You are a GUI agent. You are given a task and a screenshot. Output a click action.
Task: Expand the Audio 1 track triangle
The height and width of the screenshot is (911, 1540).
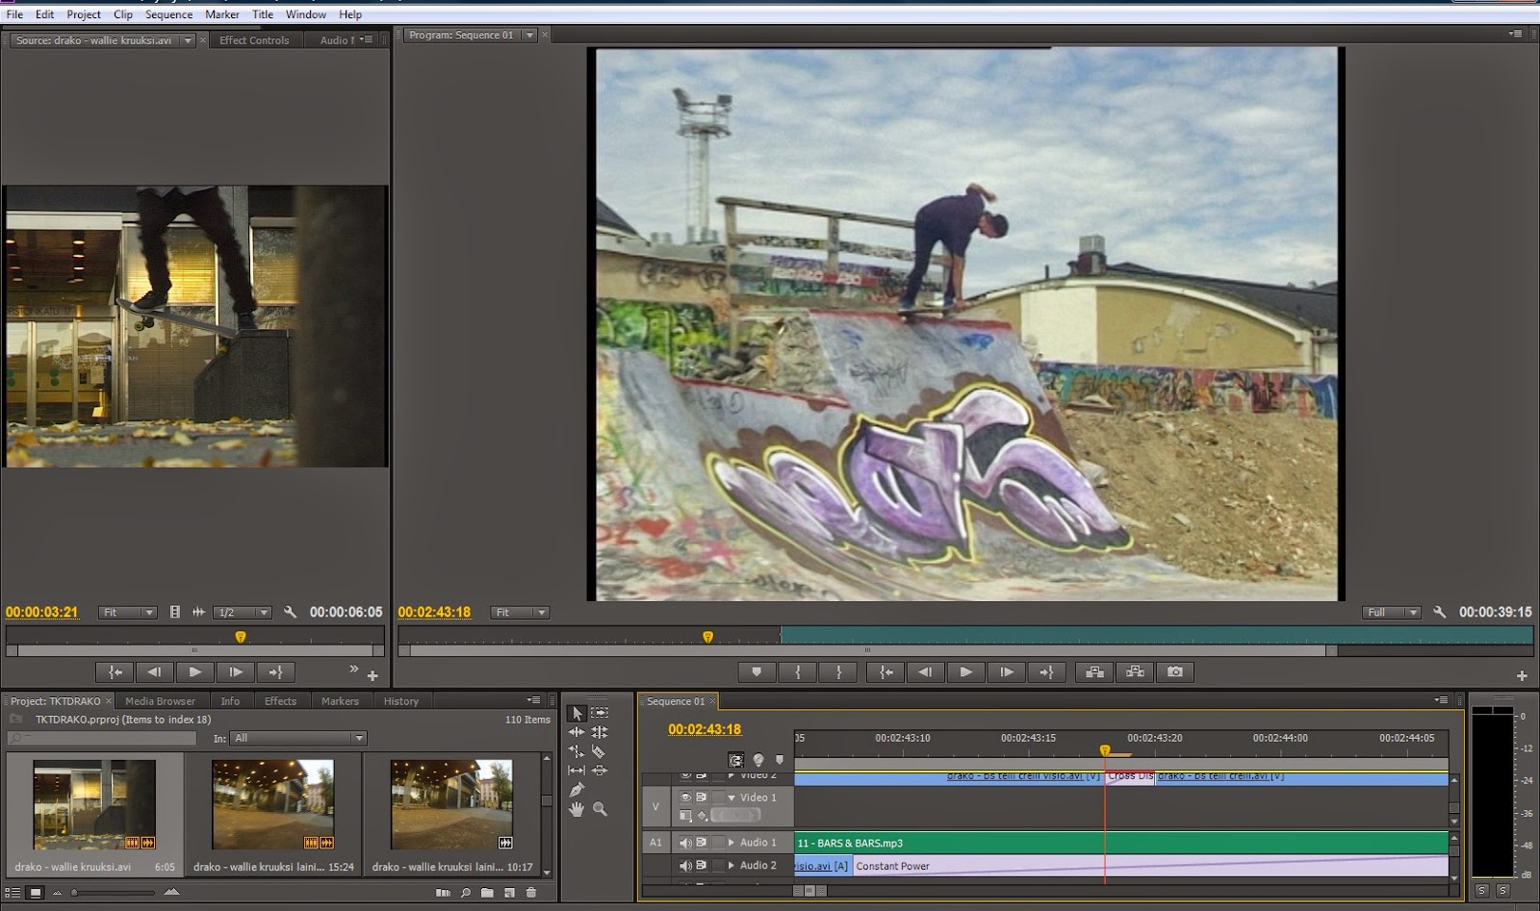point(731,843)
